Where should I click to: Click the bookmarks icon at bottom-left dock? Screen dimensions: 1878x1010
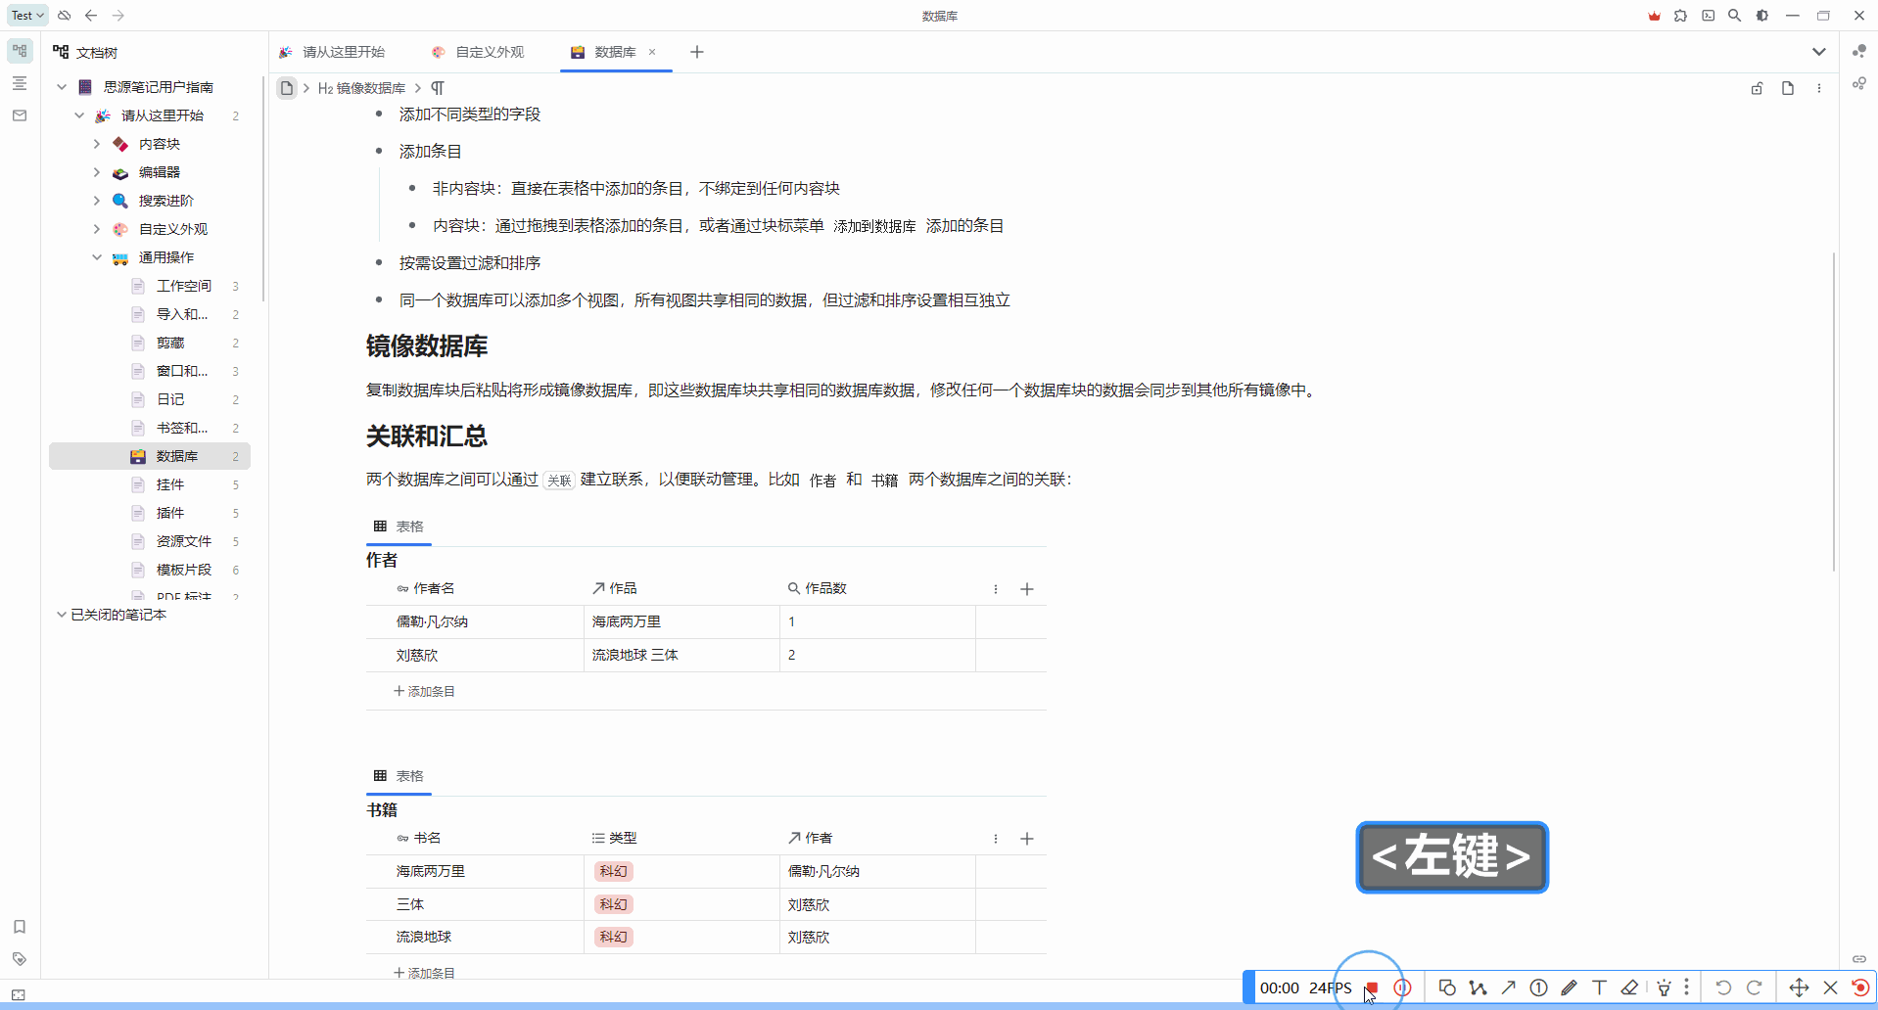click(19, 927)
